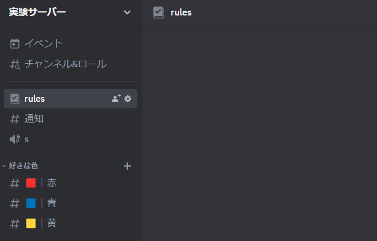Add channel to 好きな色 category
This screenshot has width=377, height=241.
tap(127, 166)
